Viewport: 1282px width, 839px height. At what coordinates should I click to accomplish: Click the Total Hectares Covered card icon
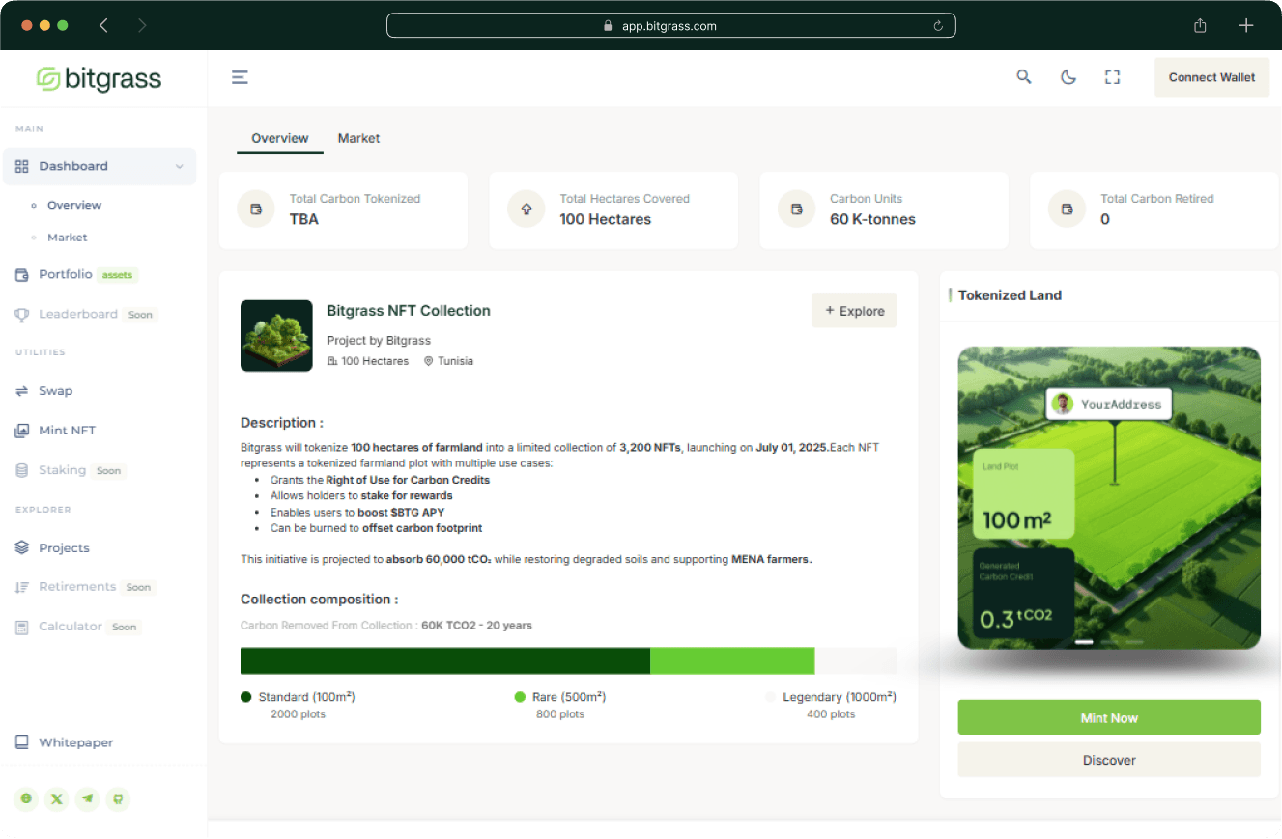point(527,209)
